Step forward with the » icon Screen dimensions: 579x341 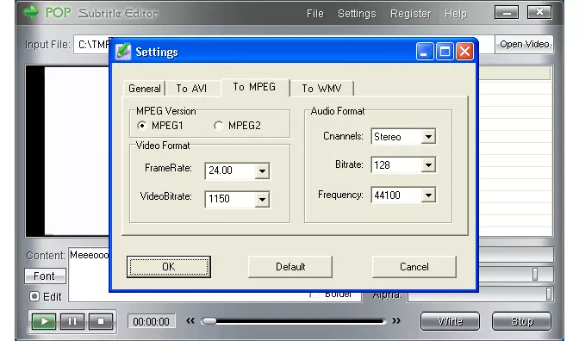[x=396, y=320]
